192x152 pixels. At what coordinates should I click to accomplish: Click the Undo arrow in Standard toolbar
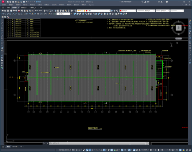tap(36, 11)
